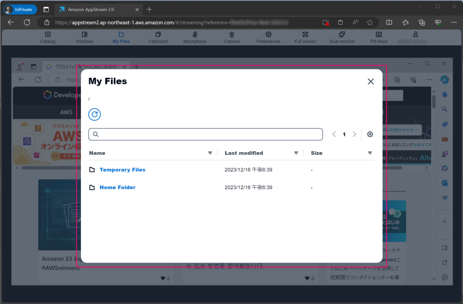Click the favorites star in the address bar
This screenshot has height=304, width=463.
click(x=370, y=22)
